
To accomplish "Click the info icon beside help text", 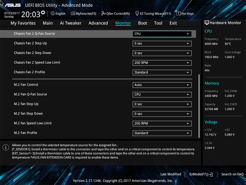I will [6, 148].
